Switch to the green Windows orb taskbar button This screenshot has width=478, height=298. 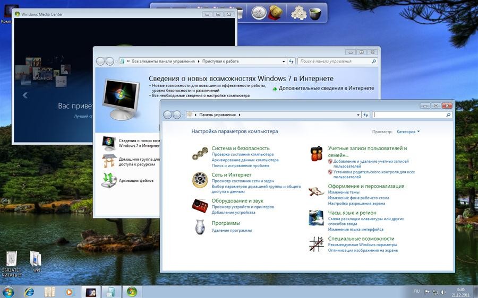pyautogui.click(x=132, y=292)
